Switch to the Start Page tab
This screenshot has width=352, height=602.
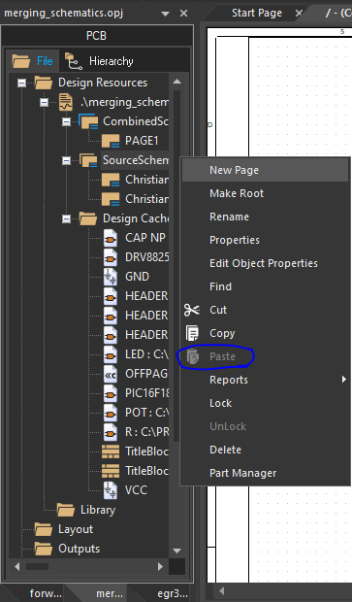click(x=257, y=13)
